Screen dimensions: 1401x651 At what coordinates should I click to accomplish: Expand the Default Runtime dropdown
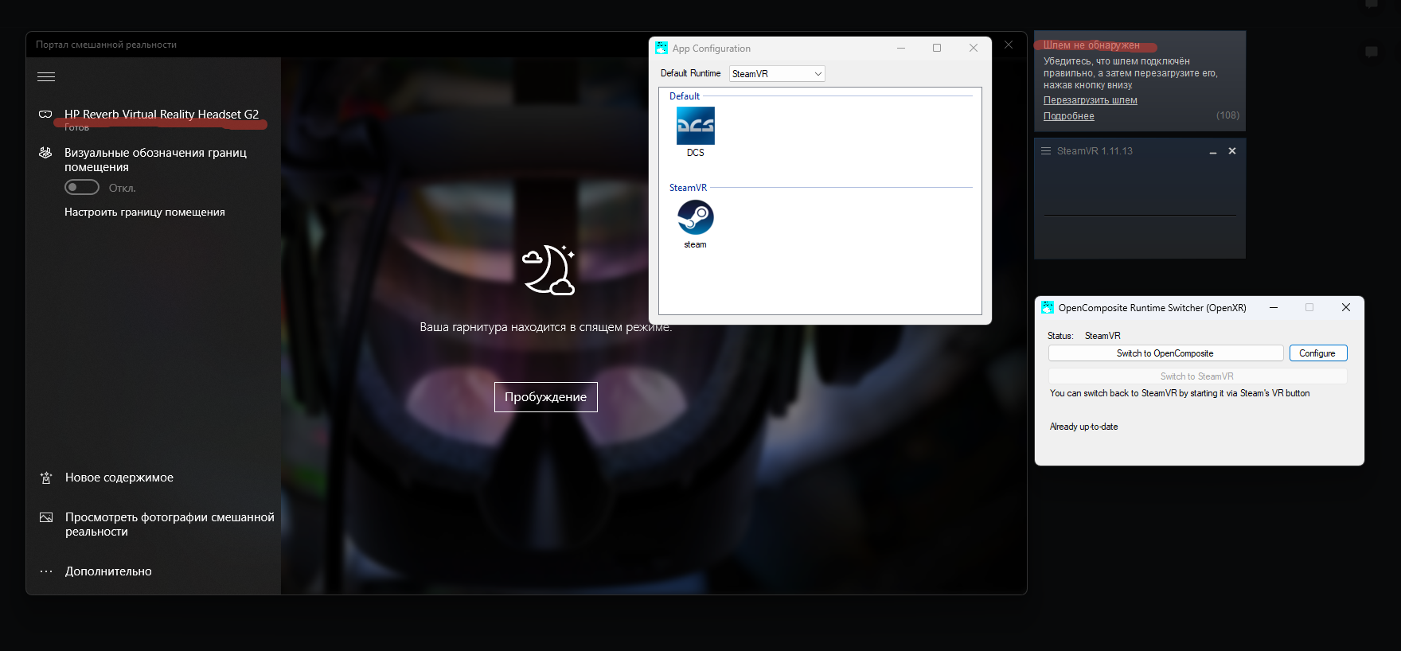777,73
